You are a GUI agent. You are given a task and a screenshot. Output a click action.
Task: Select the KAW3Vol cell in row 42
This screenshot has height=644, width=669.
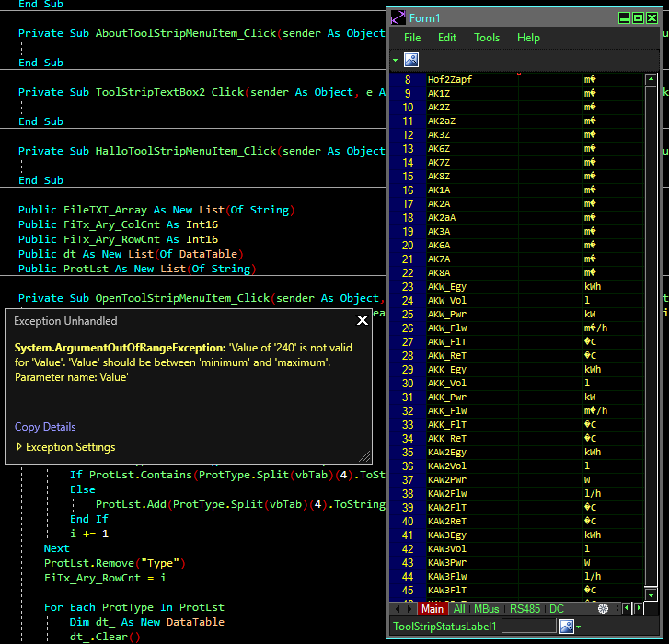coord(472,549)
